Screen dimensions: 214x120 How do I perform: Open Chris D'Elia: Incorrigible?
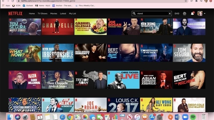[189, 27]
